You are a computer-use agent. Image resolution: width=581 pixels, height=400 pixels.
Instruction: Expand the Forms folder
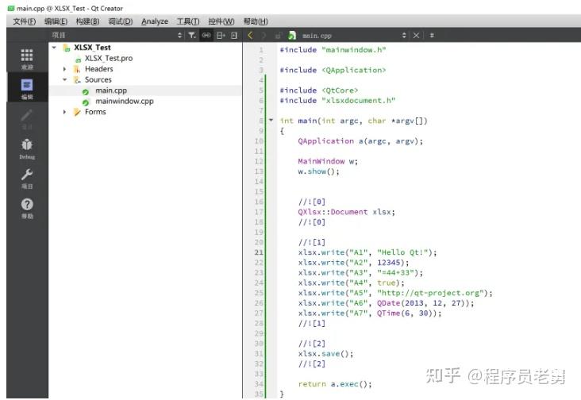click(x=65, y=112)
